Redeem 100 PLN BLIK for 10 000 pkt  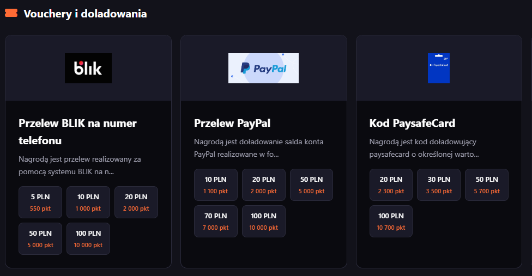click(88, 238)
